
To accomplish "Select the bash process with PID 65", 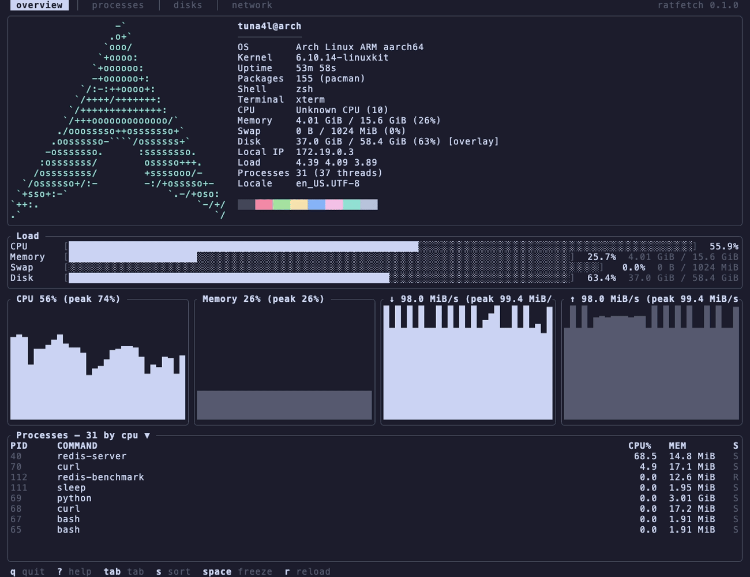I will [x=374, y=530].
